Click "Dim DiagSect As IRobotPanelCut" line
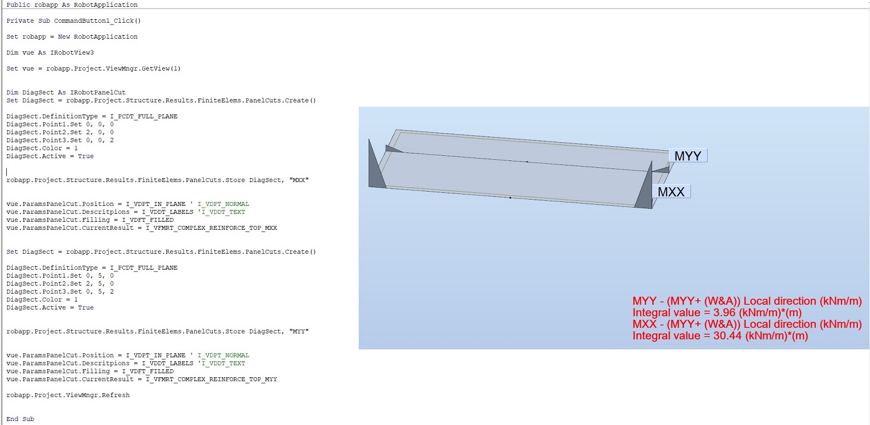Screen dimensions: 870x425 (x=66, y=92)
